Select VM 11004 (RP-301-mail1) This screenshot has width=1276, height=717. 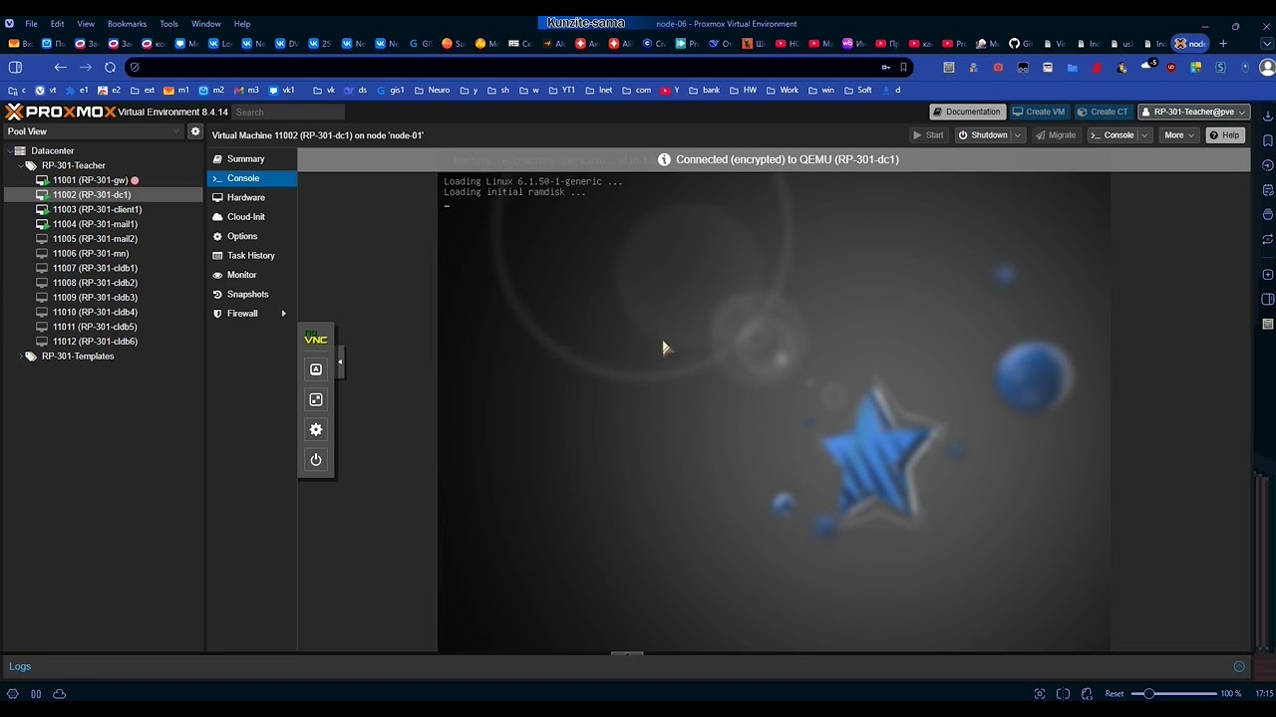(95, 224)
